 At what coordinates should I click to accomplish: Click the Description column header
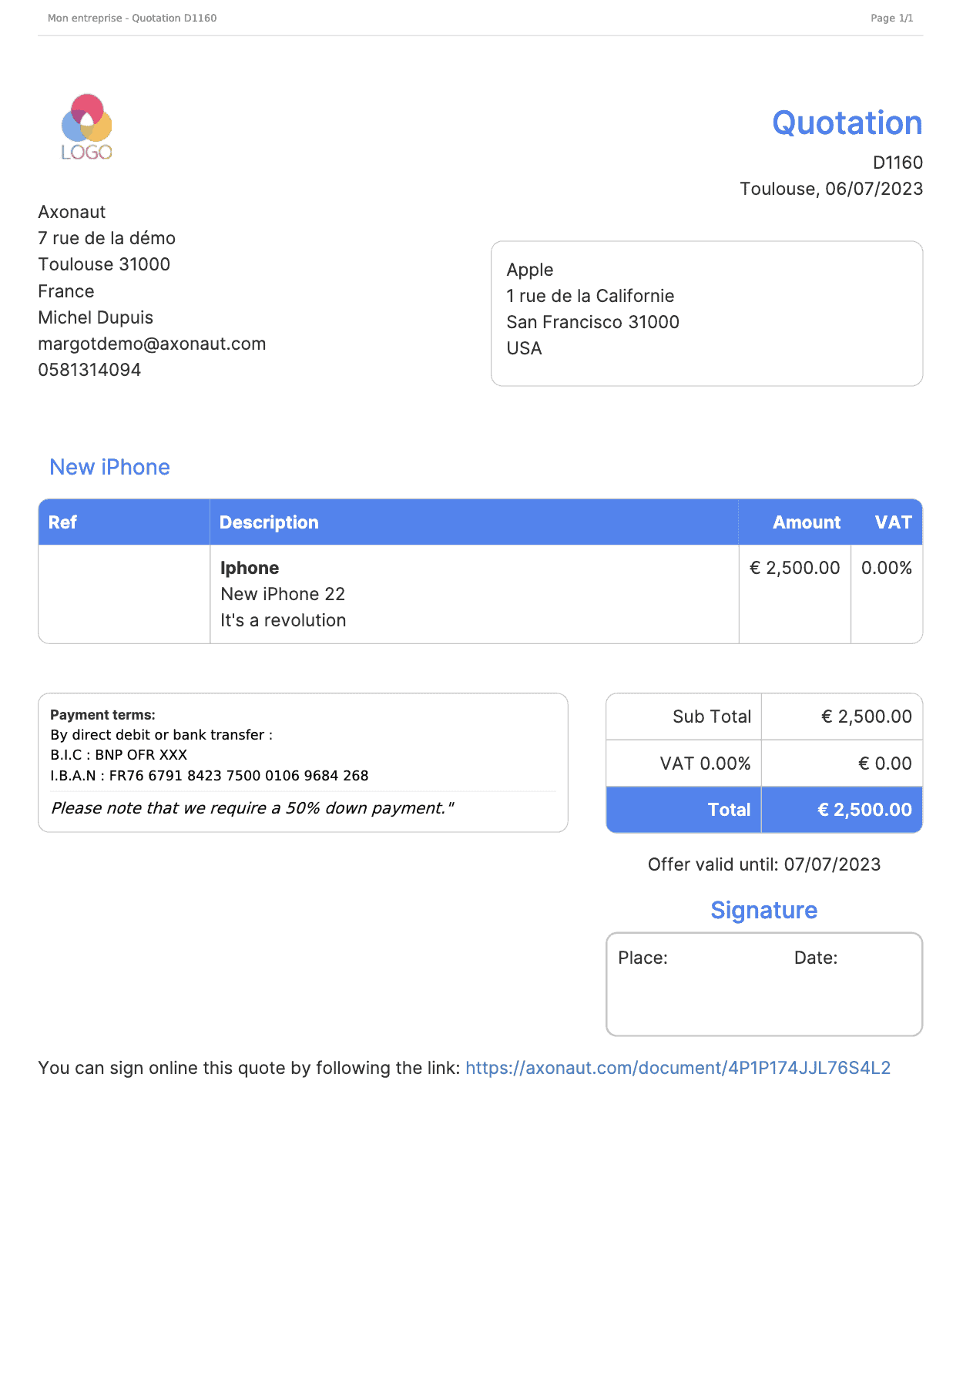click(269, 522)
